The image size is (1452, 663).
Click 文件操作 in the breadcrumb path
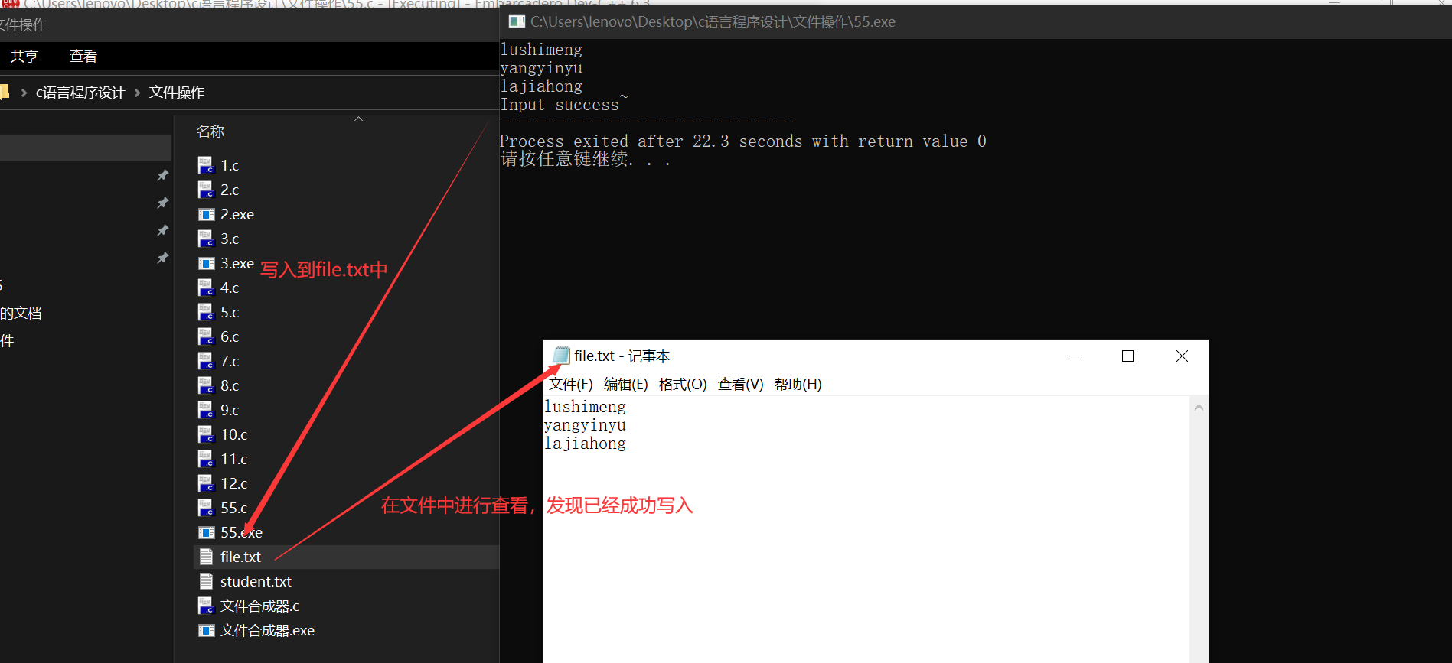click(177, 93)
